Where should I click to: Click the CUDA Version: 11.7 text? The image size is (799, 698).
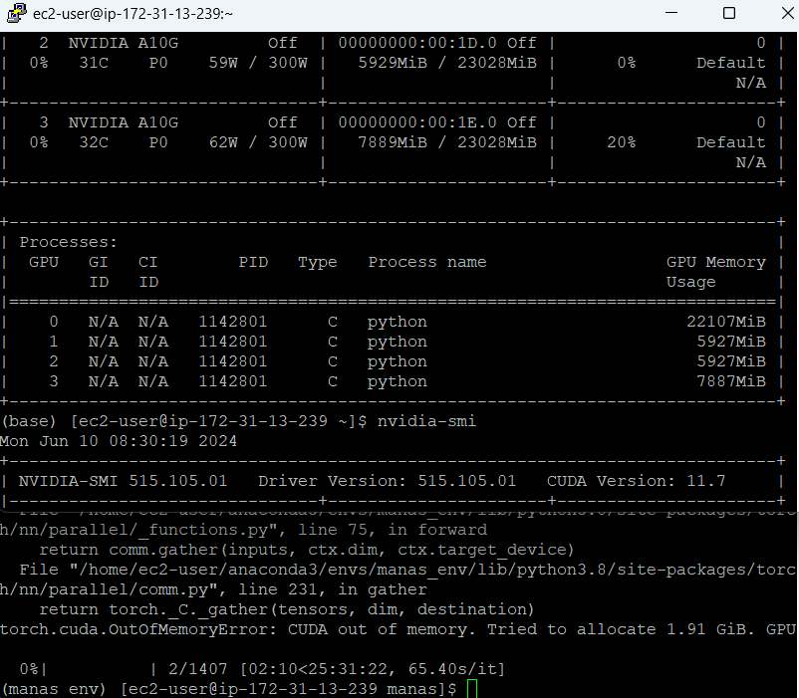click(x=636, y=481)
